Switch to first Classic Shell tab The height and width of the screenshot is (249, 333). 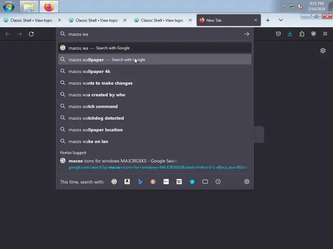click(32, 20)
